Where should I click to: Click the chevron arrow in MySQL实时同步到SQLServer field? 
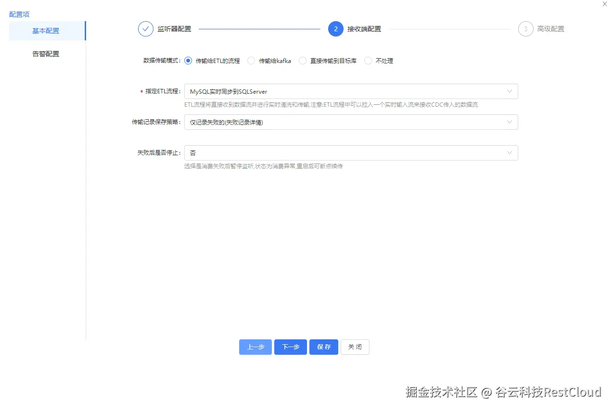[x=510, y=91]
